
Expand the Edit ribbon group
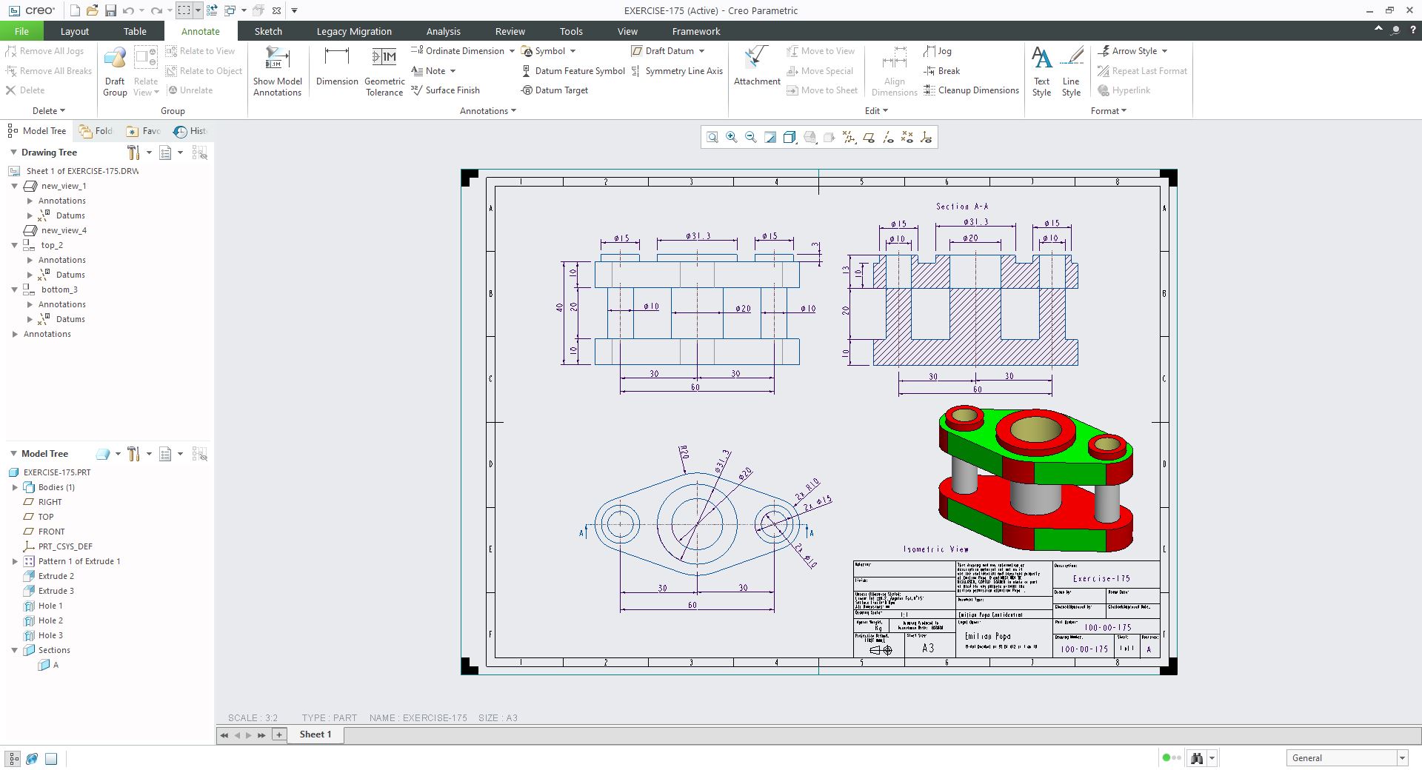pos(876,111)
